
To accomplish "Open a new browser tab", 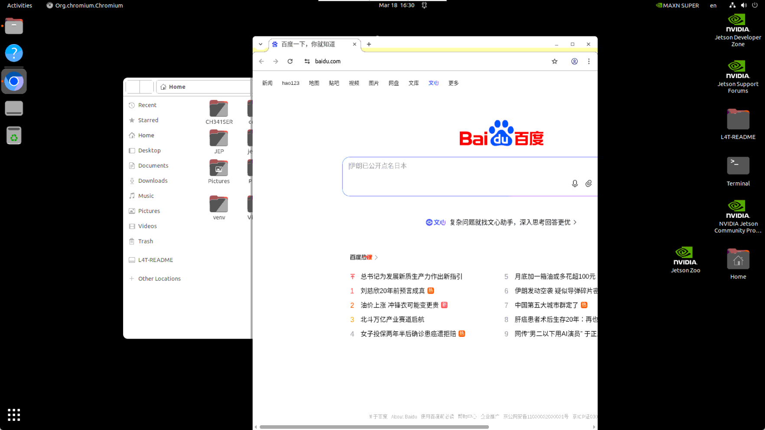I will 369,44.
